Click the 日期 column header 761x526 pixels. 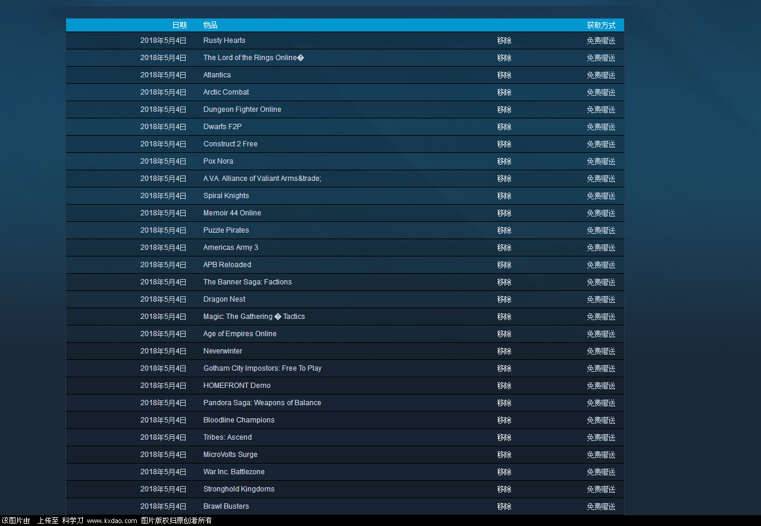179,25
